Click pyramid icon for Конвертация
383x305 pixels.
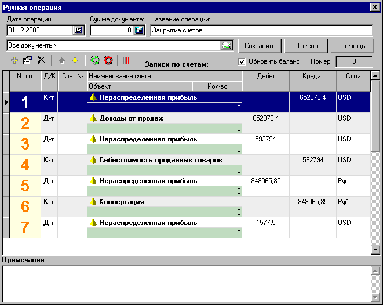tap(93, 202)
